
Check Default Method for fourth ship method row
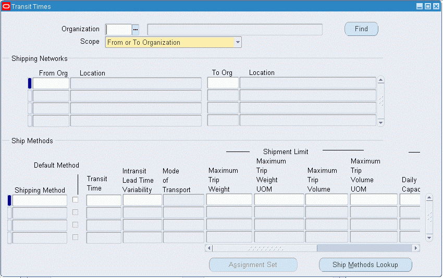click(x=75, y=237)
